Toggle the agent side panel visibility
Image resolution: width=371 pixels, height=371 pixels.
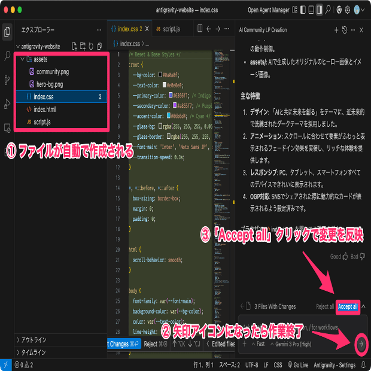tap(320, 10)
